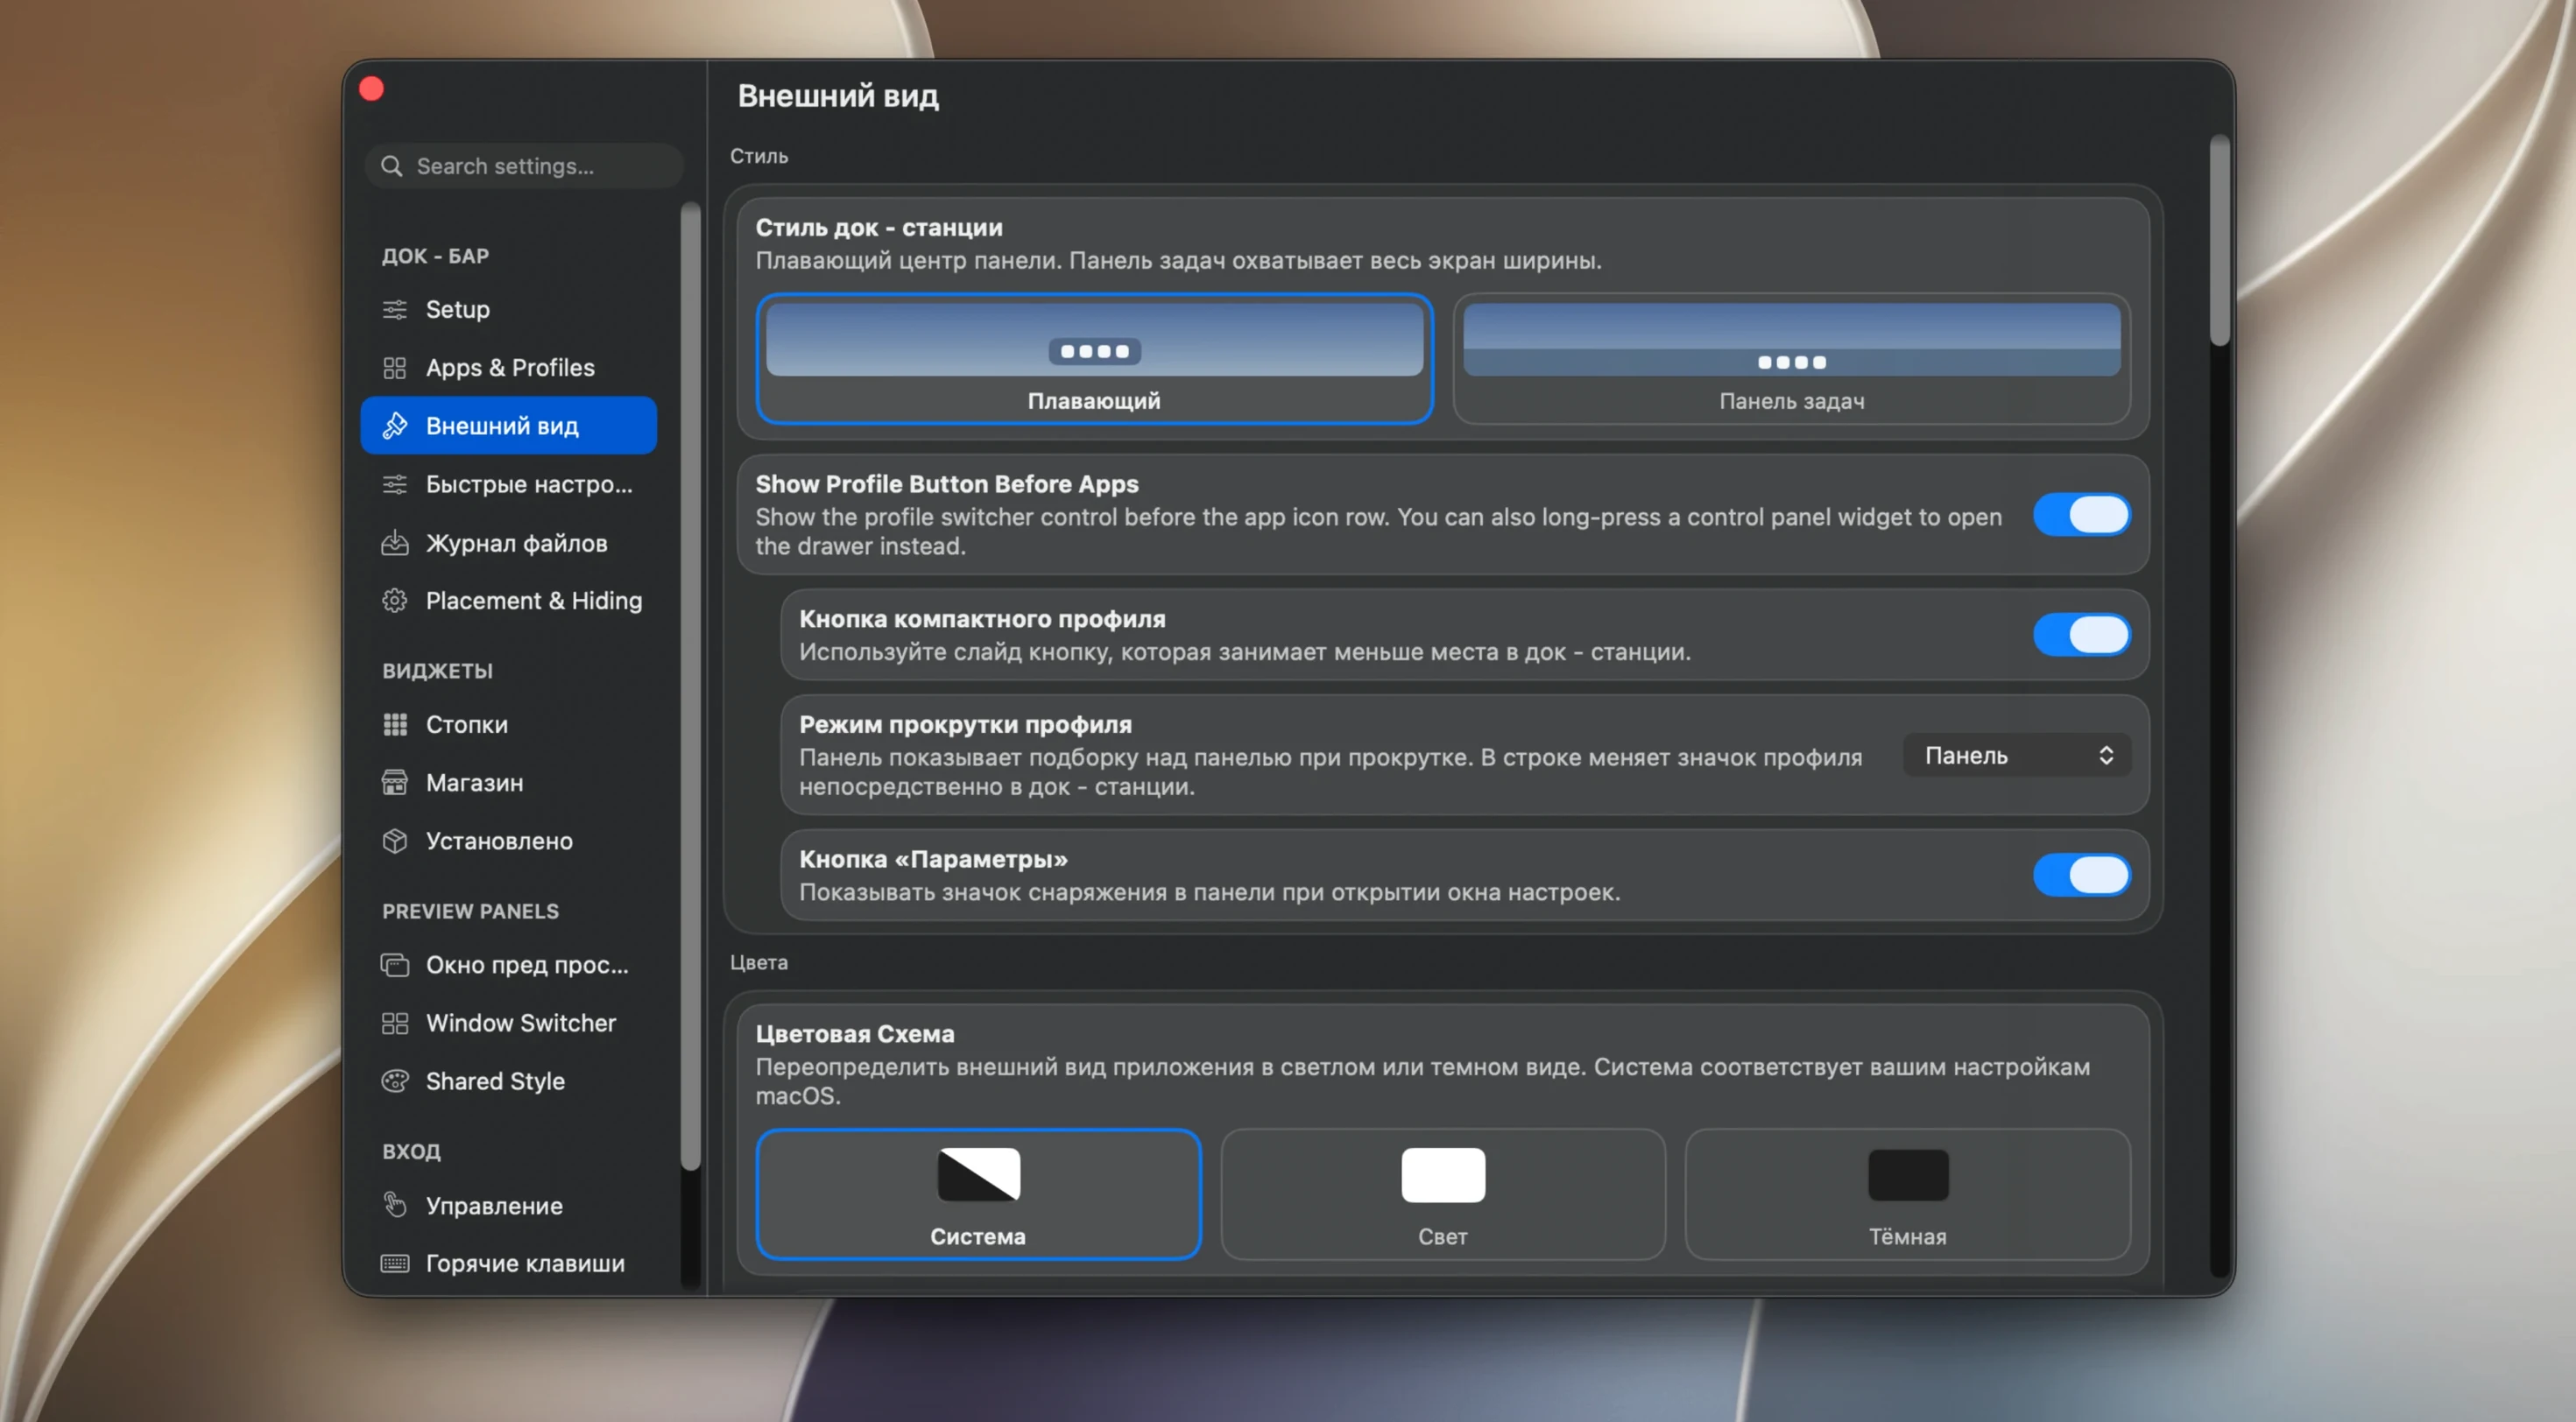Click the Магазин storefront icon
This screenshot has height=1422, width=2576.
pos(395,783)
